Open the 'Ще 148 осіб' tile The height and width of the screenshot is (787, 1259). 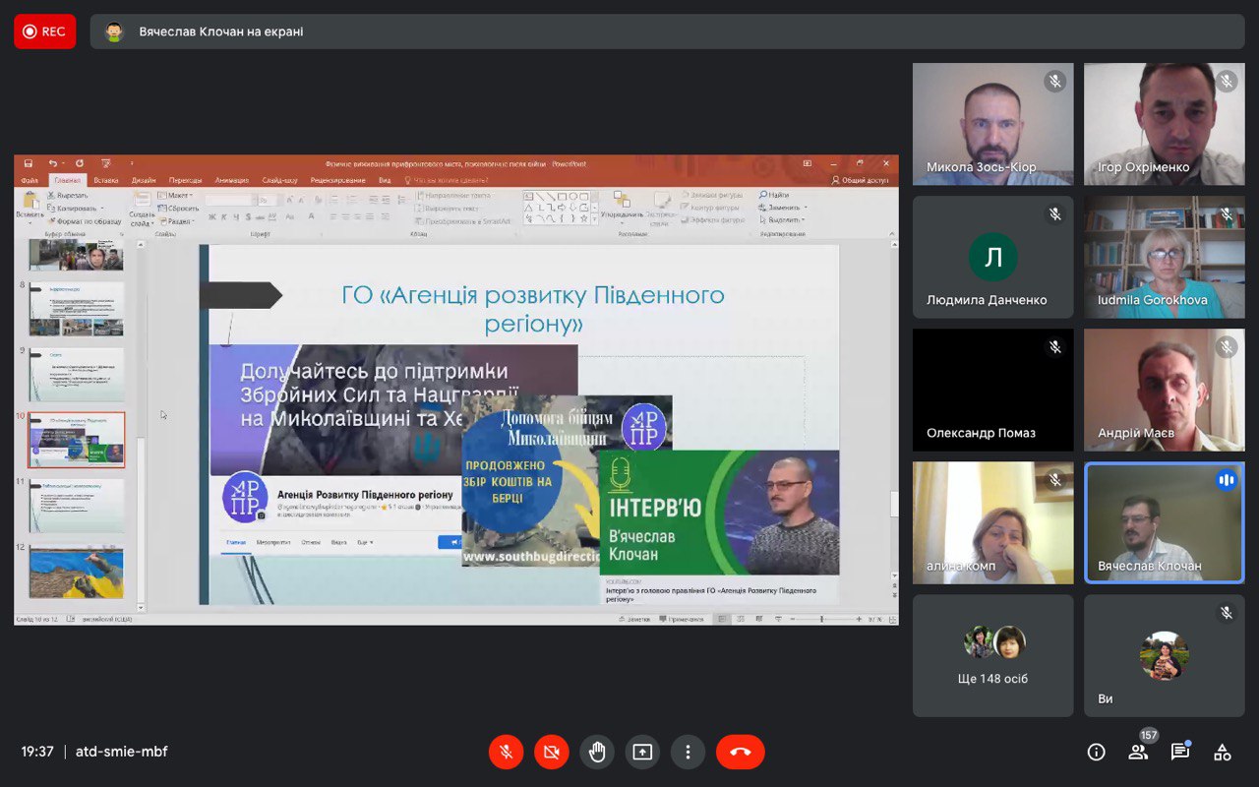coord(993,655)
